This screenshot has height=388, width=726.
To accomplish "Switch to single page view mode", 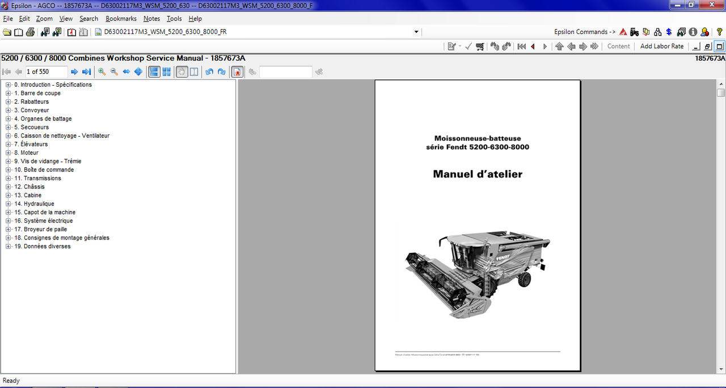I will 154,71.
